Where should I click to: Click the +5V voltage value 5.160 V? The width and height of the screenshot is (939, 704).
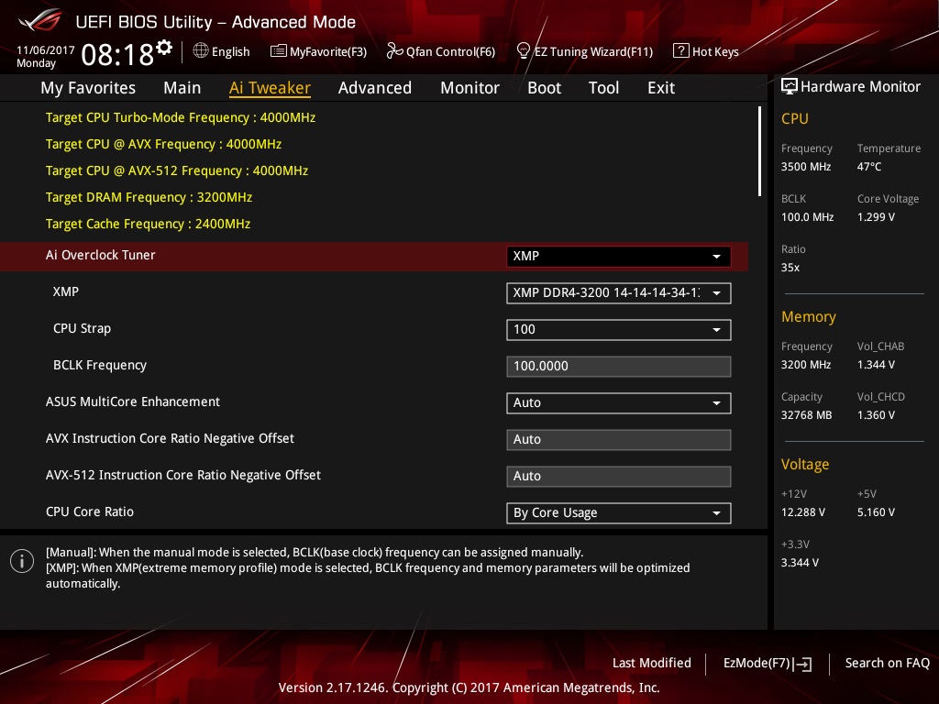coord(876,512)
